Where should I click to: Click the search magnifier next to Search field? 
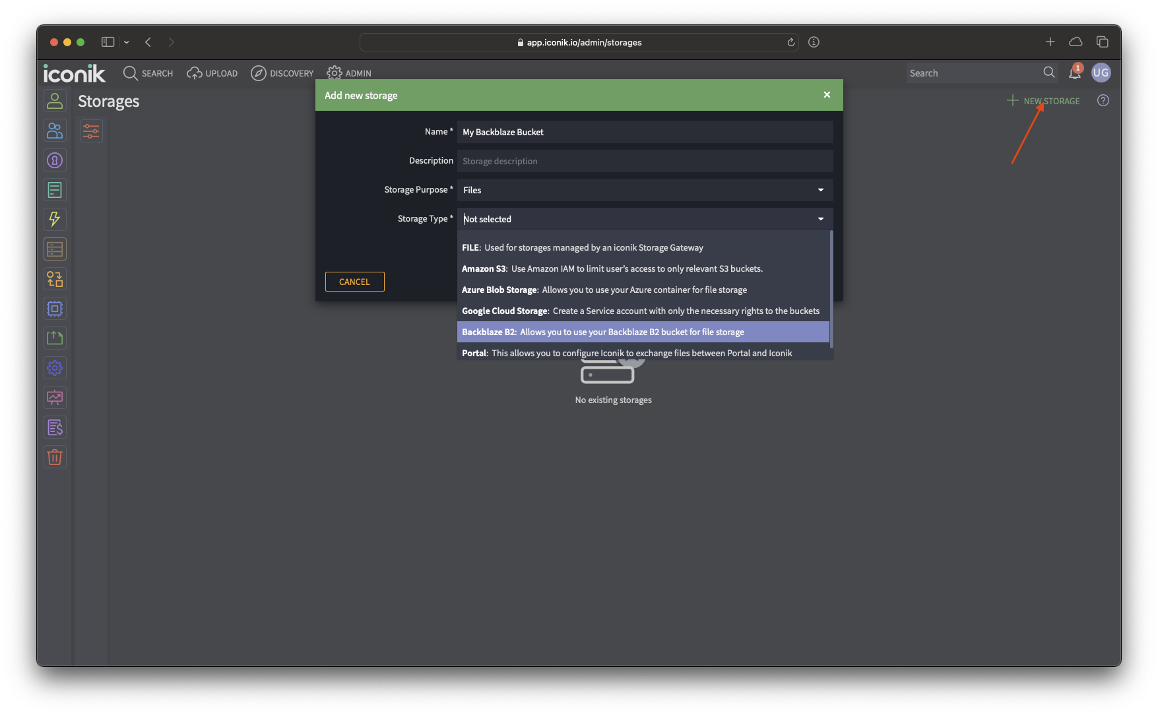pyautogui.click(x=1048, y=73)
